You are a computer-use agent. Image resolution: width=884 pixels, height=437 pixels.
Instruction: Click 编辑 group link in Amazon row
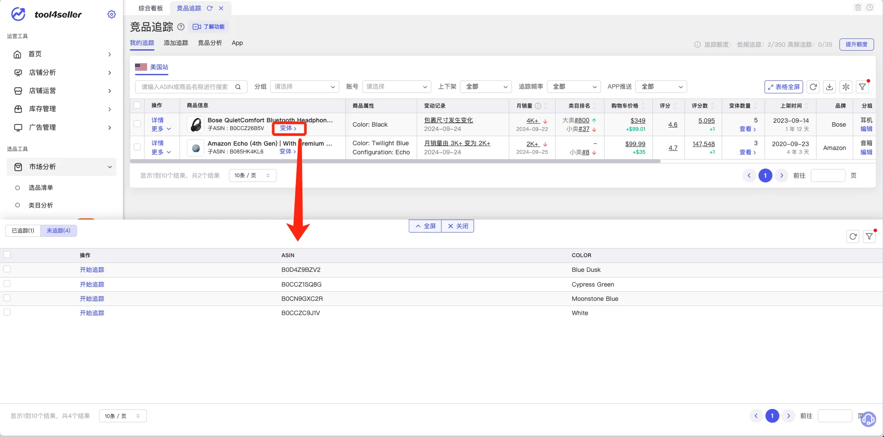[x=866, y=152]
